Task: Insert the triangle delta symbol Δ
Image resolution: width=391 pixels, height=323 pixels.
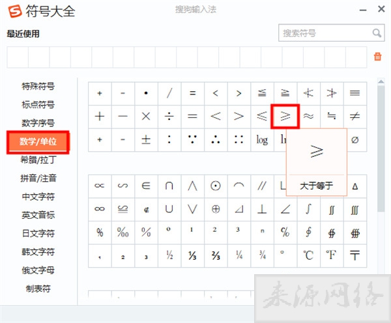Action: coord(356,186)
